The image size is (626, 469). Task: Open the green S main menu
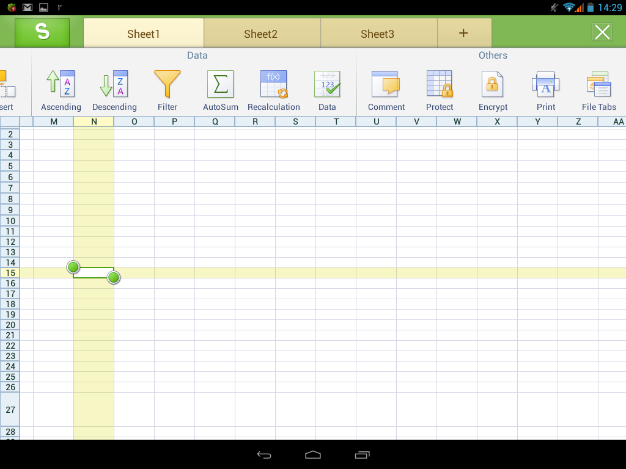pyautogui.click(x=42, y=32)
